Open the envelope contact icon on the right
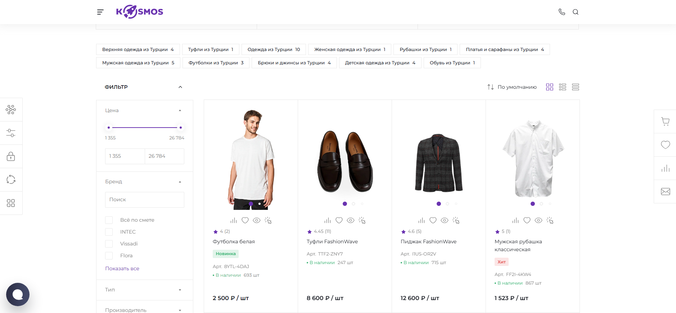This screenshot has width=676, height=313. [x=665, y=192]
